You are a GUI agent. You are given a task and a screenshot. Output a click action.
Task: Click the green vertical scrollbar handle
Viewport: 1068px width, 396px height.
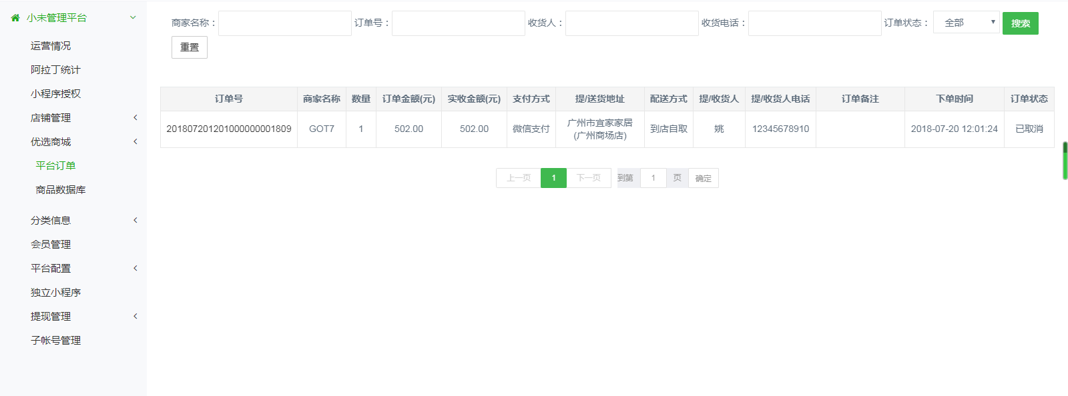pos(1065,161)
